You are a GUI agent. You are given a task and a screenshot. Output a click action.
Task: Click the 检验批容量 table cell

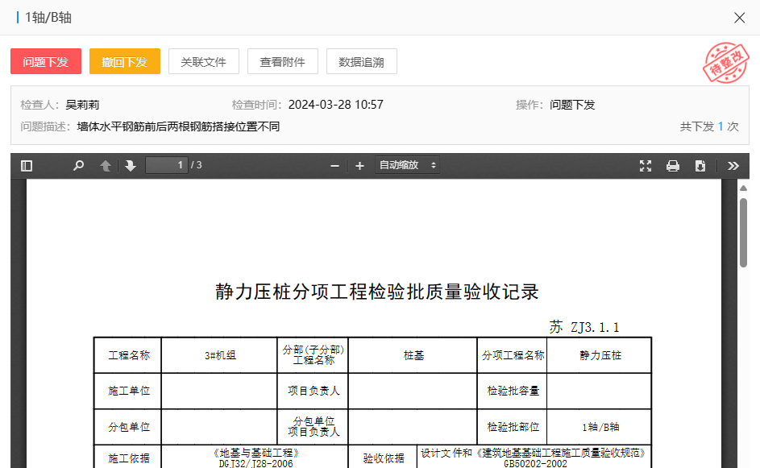click(x=513, y=391)
